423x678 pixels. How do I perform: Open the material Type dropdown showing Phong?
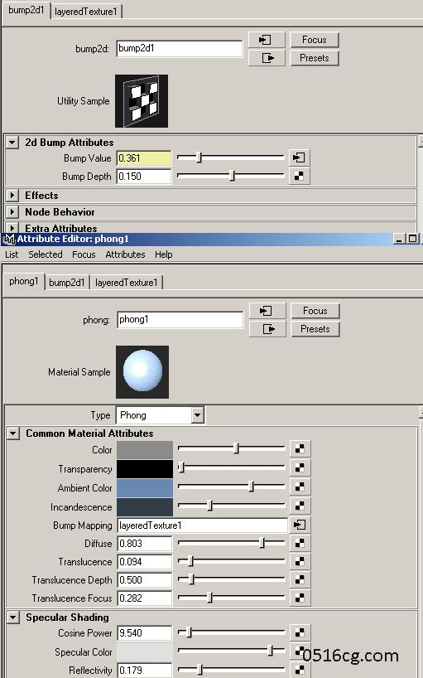pyautogui.click(x=161, y=415)
